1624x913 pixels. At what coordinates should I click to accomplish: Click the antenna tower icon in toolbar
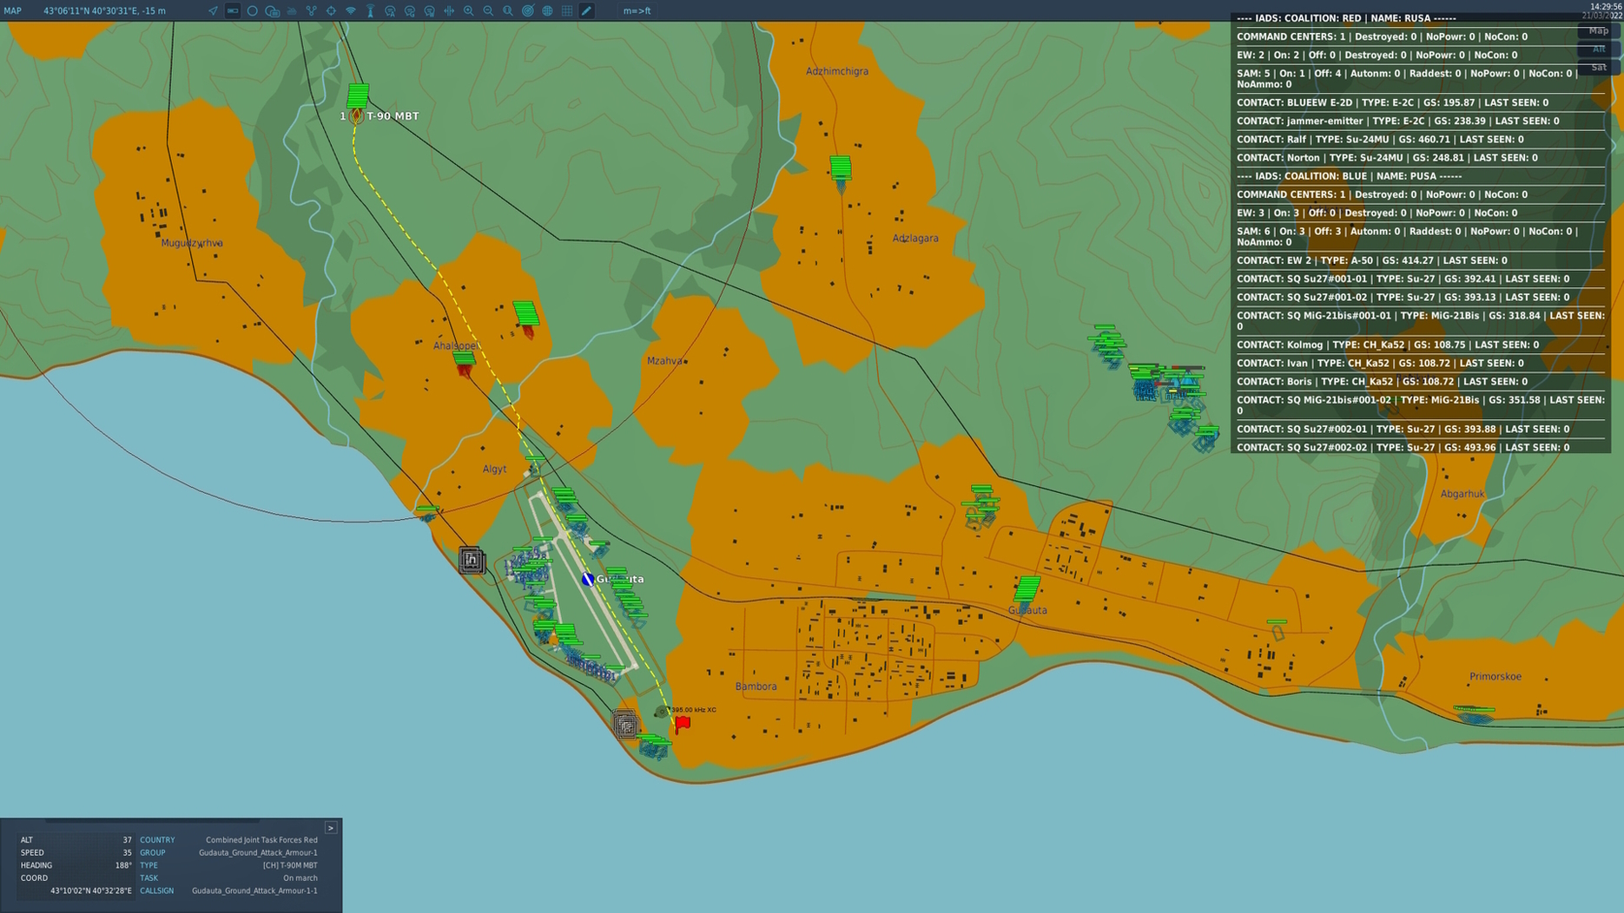pyautogui.click(x=371, y=10)
